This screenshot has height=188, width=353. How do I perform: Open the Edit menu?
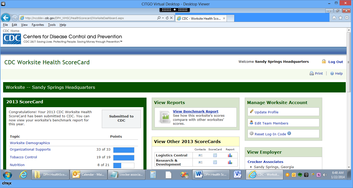(x=14, y=25)
